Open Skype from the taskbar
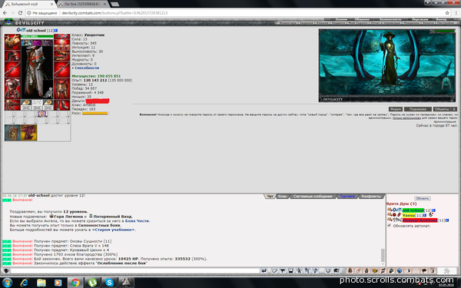The width and height of the screenshot is (461, 288). (x=109, y=283)
